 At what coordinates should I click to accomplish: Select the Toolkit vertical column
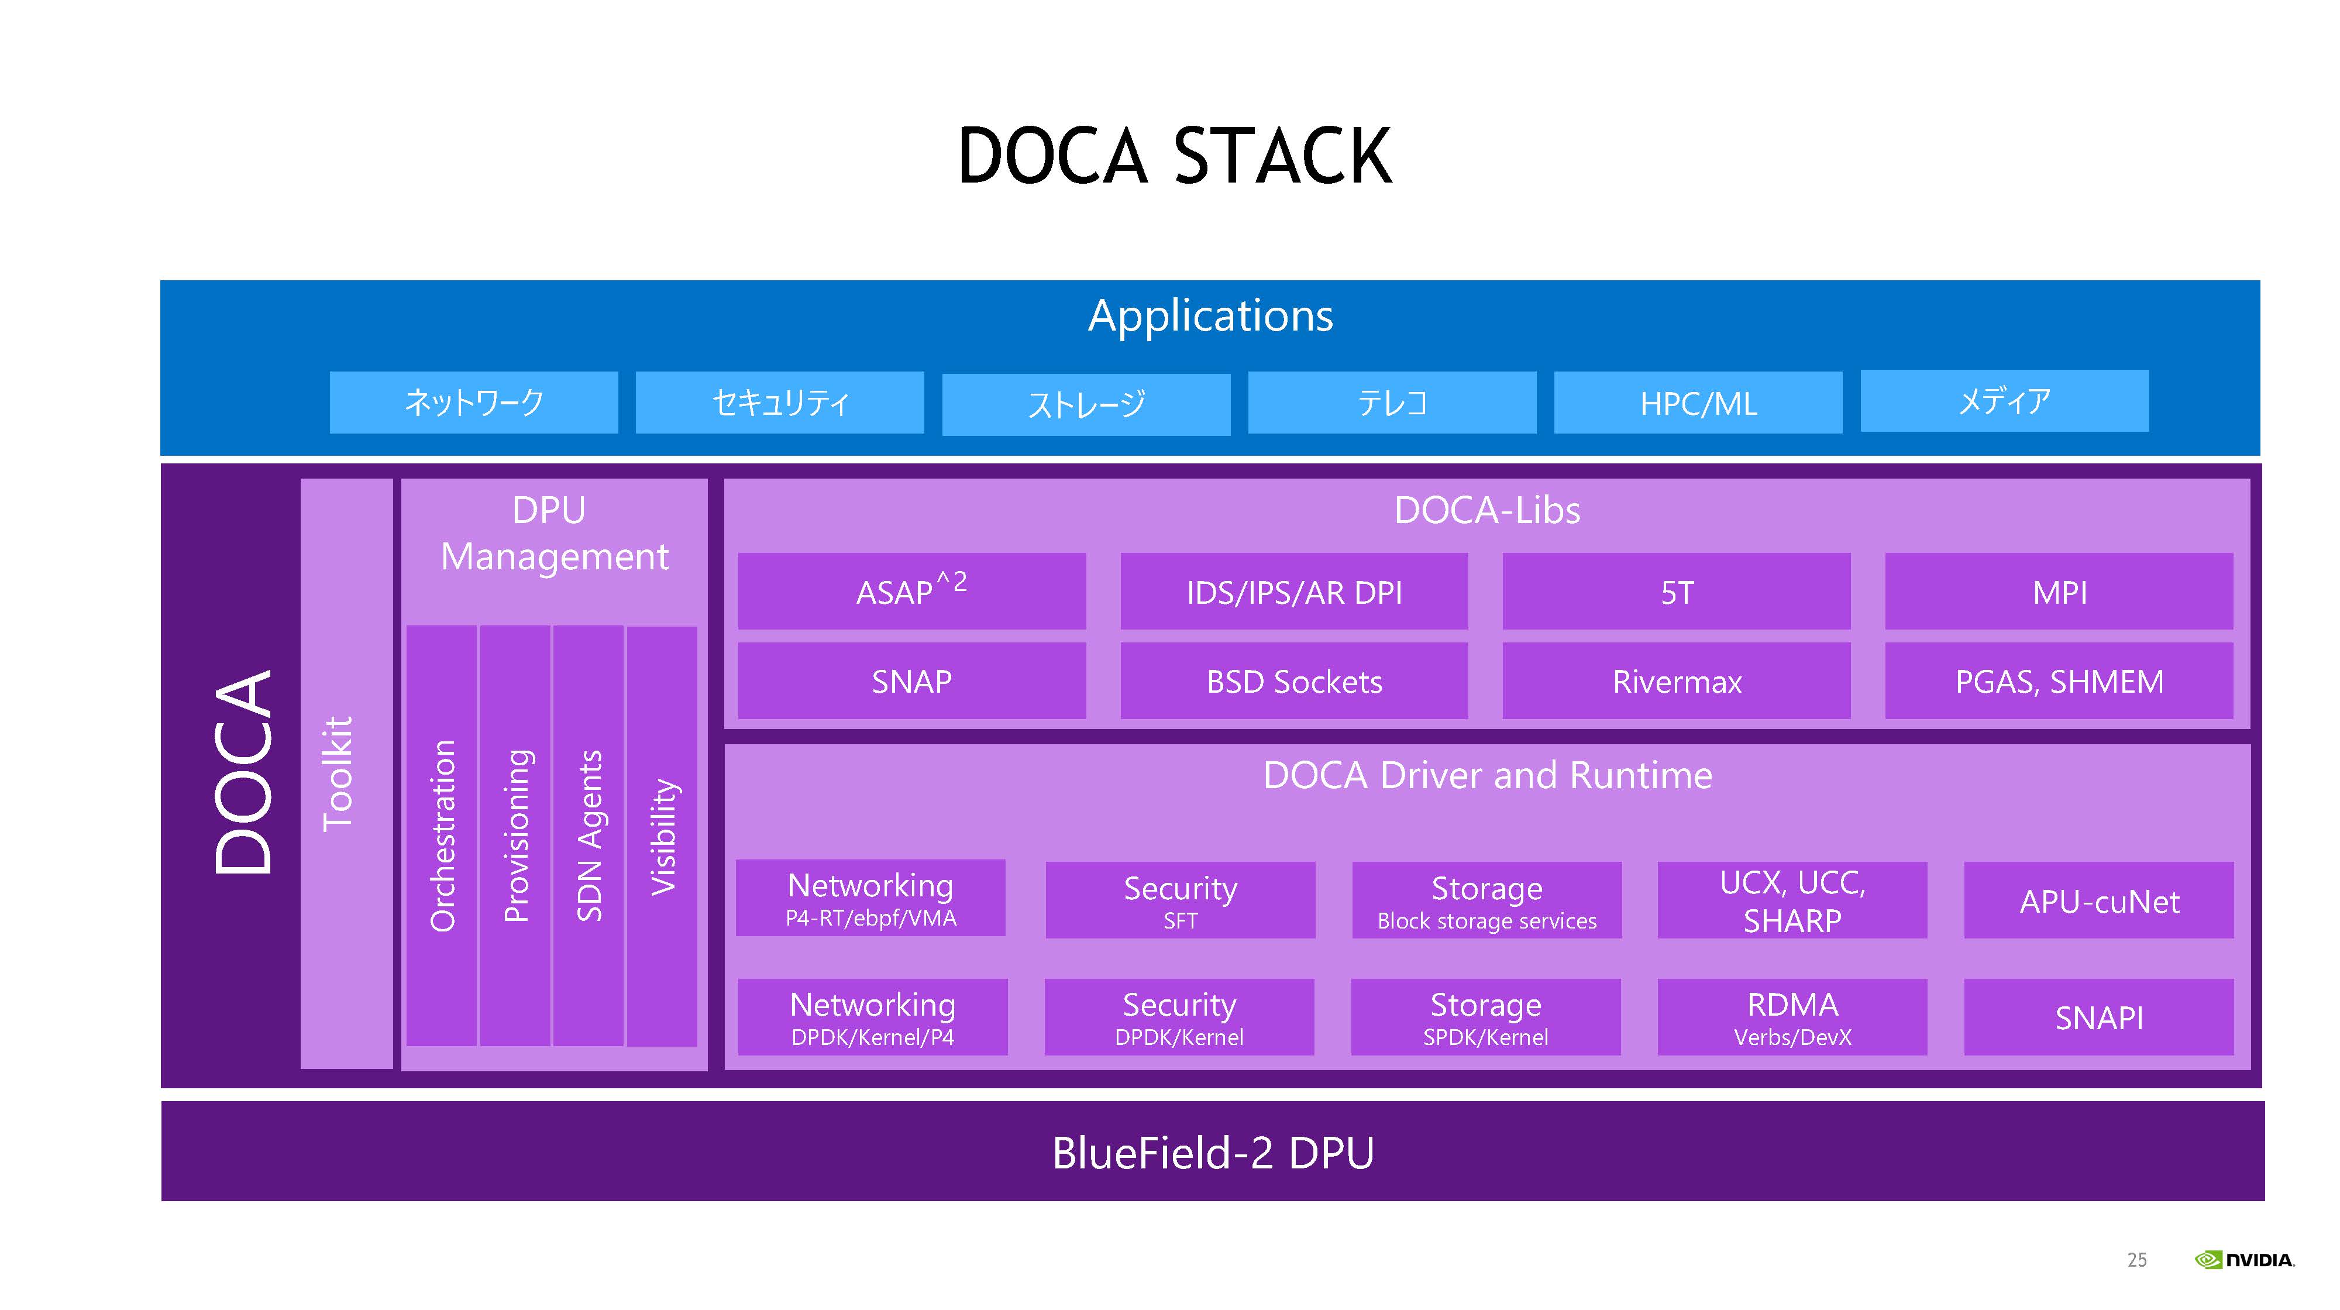coord(346,773)
